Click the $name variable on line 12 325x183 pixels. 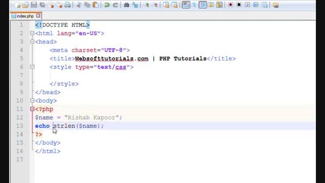(44, 117)
